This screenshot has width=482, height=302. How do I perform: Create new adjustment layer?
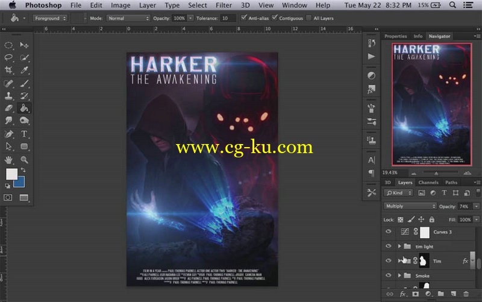tap(428, 294)
